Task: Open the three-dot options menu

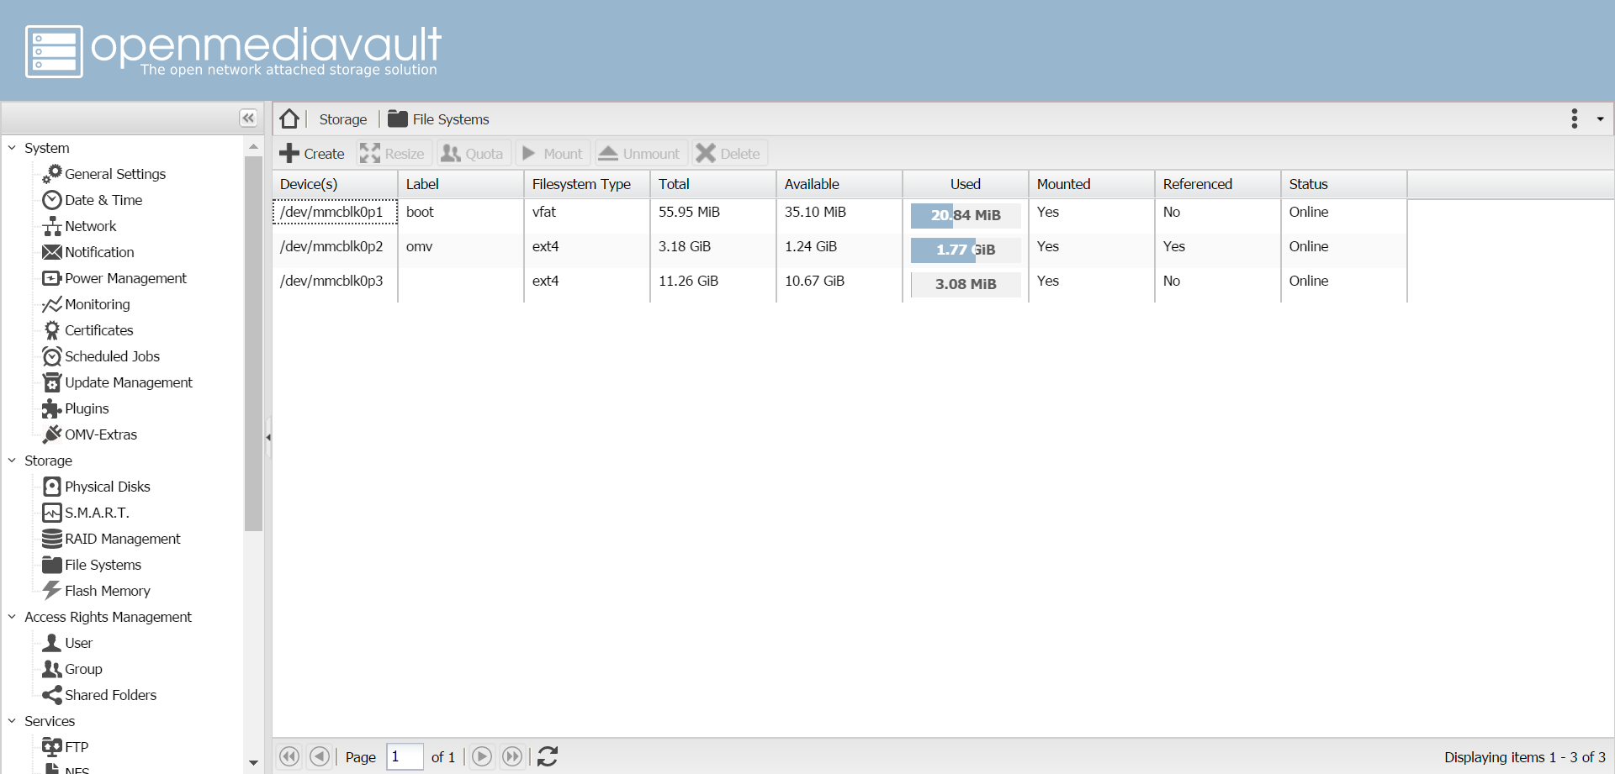Action: tap(1575, 118)
